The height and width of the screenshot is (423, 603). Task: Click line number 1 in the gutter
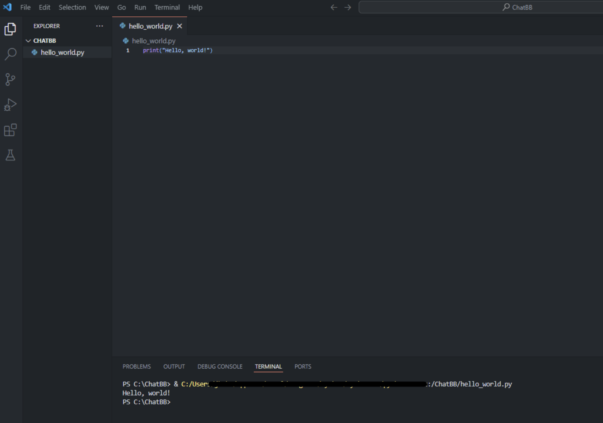coord(128,50)
